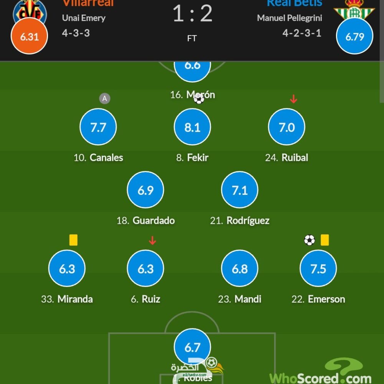Click Real Betis' blue 6.79 team rating
384x384 pixels.
pyautogui.click(x=354, y=36)
